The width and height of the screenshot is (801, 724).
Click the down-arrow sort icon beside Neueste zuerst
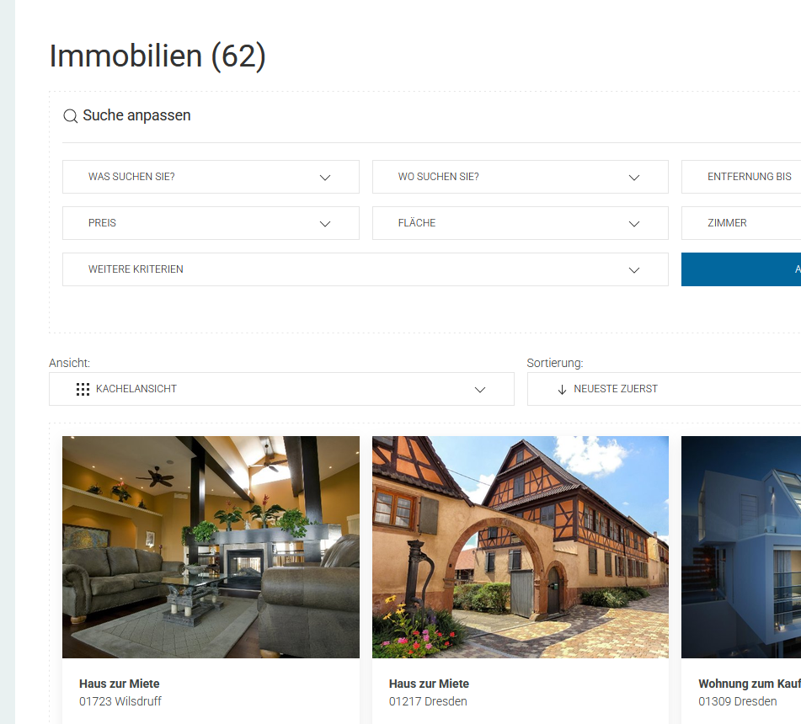562,390
